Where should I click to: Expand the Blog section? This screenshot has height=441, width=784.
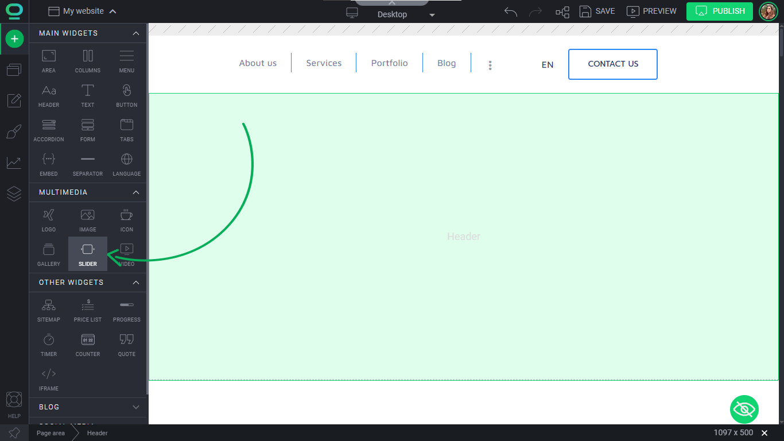pyautogui.click(x=136, y=407)
